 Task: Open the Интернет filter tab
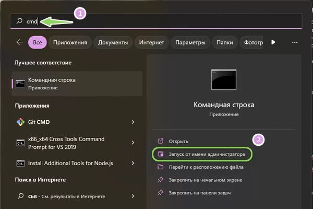(x=152, y=42)
